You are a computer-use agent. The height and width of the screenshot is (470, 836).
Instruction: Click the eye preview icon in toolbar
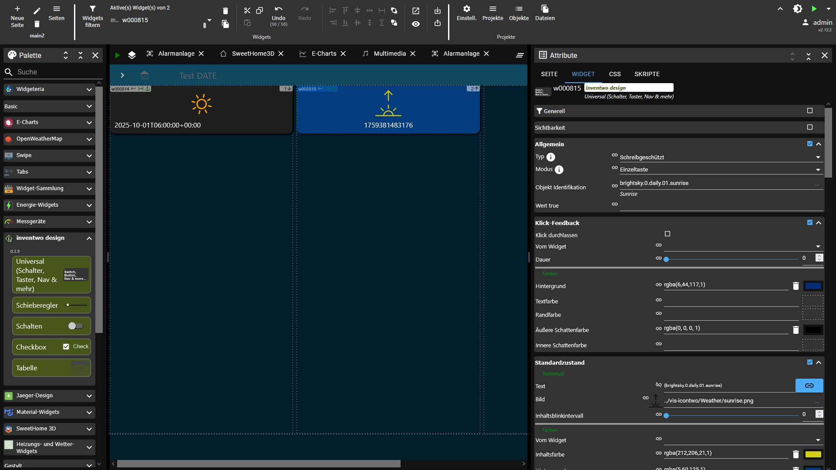coord(416,24)
